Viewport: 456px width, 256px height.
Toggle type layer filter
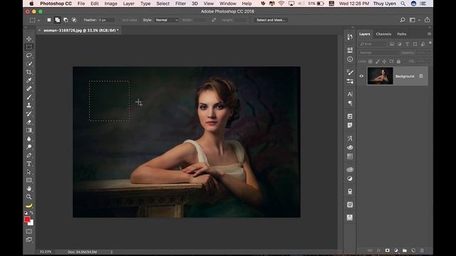[x=407, y=44]
